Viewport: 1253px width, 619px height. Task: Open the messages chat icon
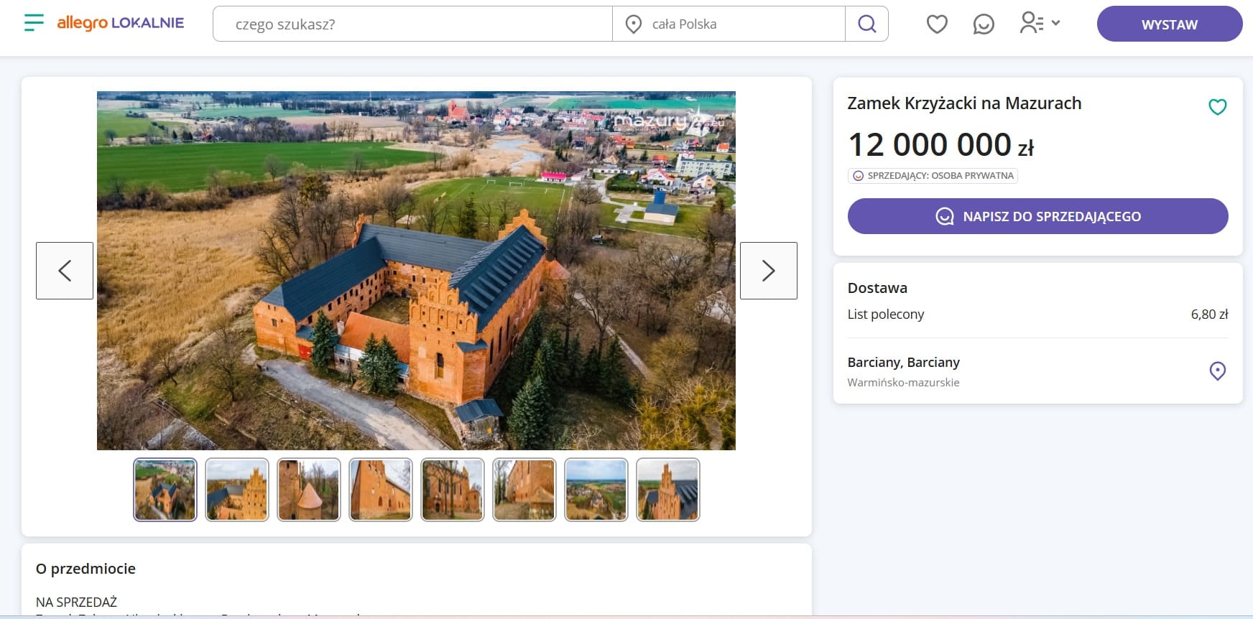pos(983,24)
